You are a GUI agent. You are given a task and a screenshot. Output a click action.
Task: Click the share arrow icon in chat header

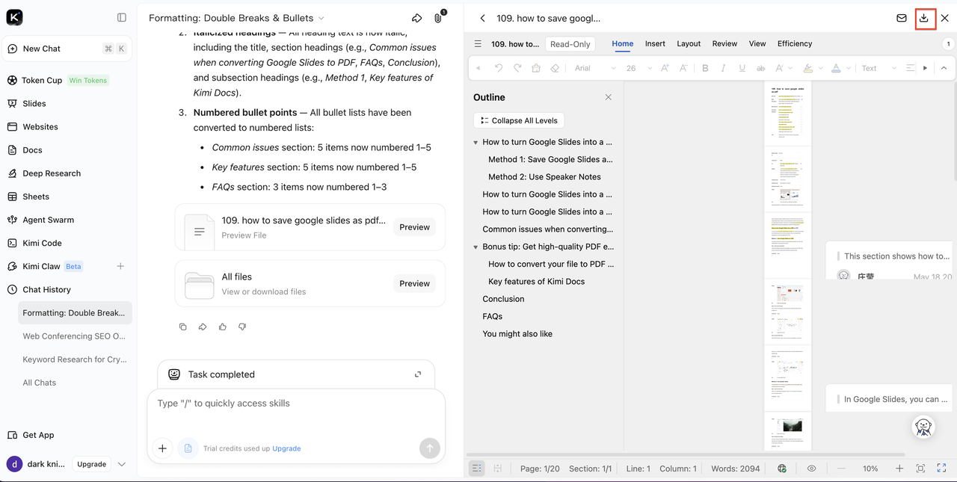417,18
